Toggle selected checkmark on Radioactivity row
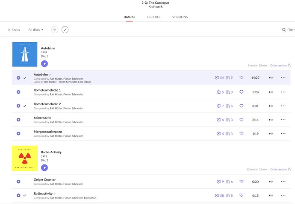 click(x=25, y=195)
